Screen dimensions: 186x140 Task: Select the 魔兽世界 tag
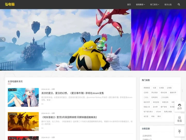[x=173, y=93]
